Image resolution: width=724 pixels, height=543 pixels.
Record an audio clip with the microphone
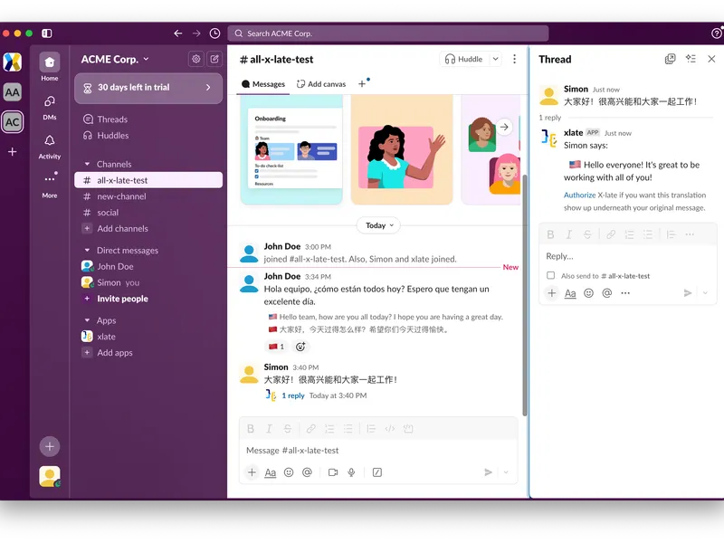click(x=351, y=472)
